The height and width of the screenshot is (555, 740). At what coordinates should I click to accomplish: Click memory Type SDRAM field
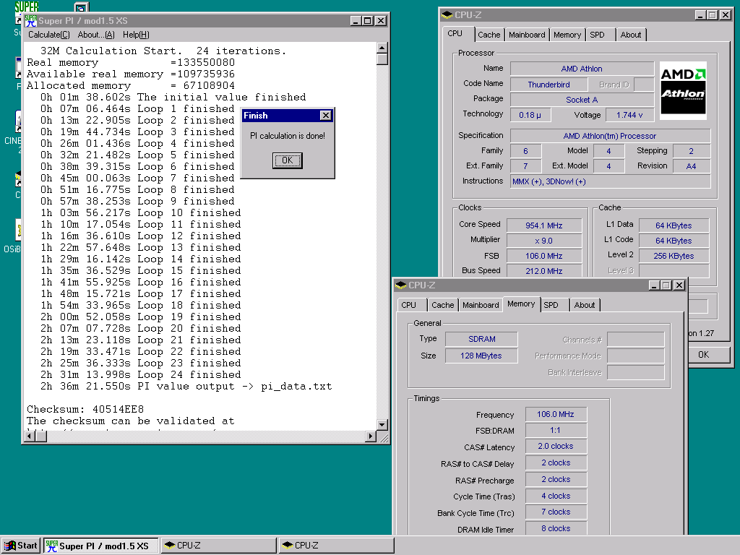click(482, 339)
